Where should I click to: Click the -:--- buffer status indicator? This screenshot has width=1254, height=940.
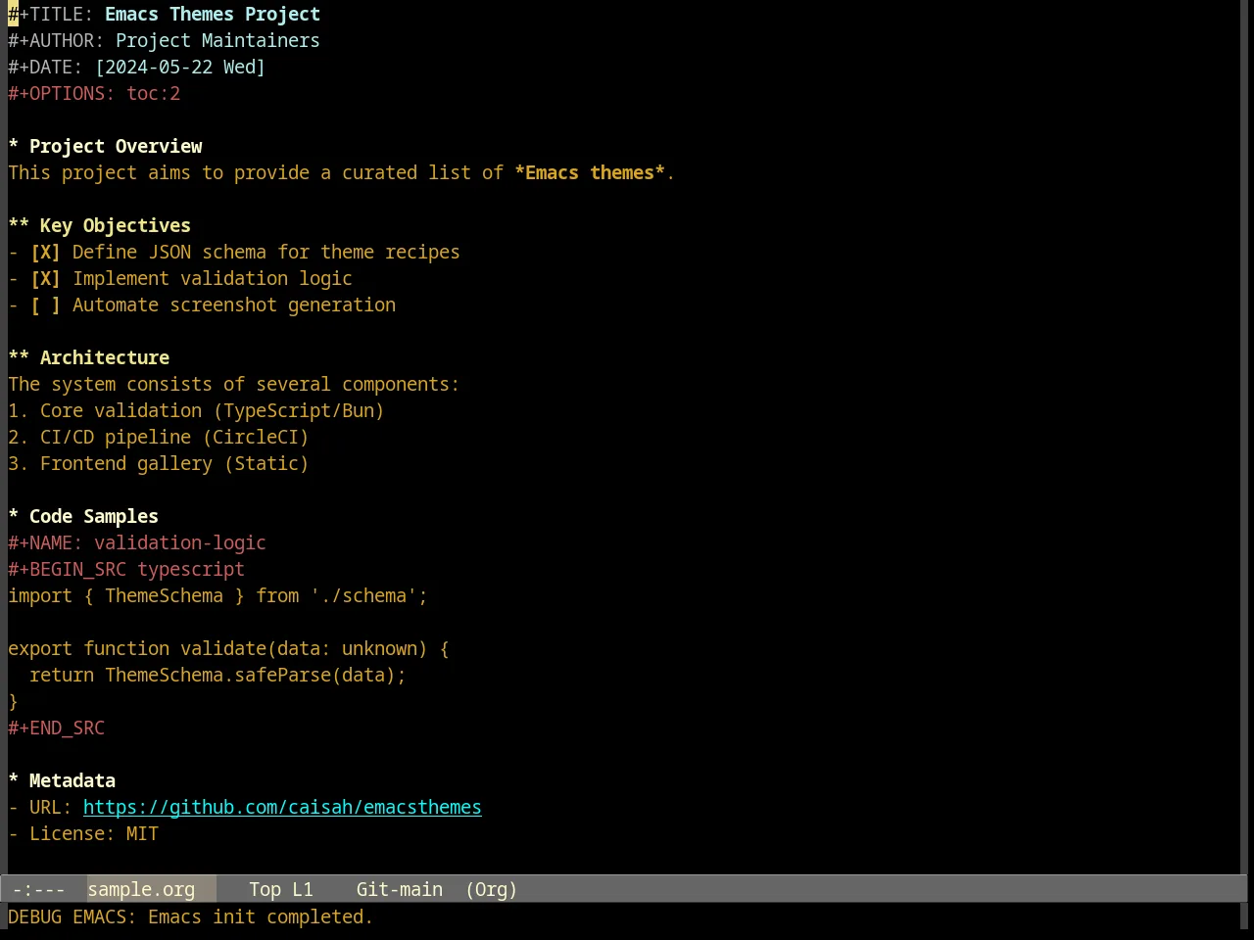point(39,890)
